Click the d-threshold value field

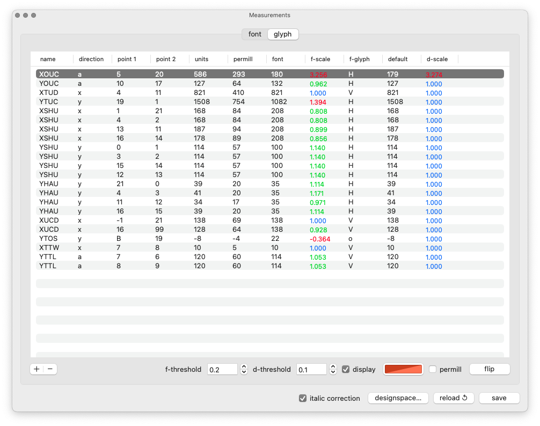coord(311,369)
